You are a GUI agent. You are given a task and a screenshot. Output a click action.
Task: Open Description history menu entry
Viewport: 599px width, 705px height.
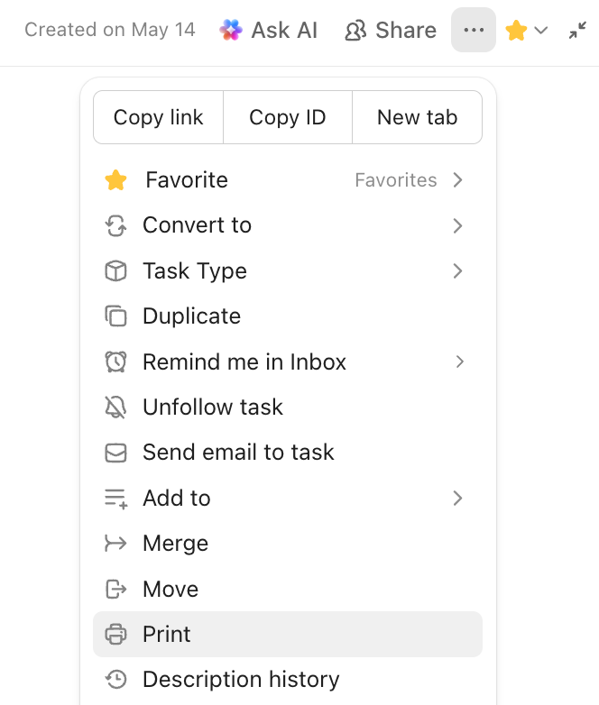(241, 680)
